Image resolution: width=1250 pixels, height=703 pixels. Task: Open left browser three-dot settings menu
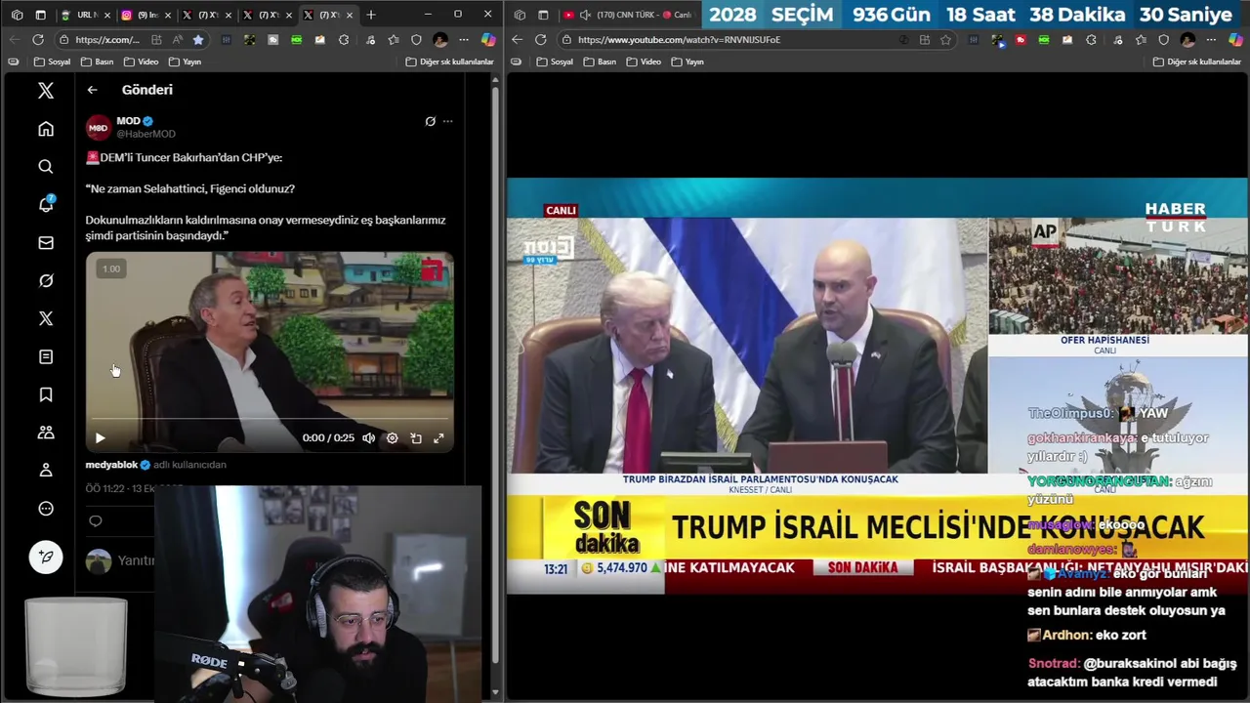[x=464, y=40]
